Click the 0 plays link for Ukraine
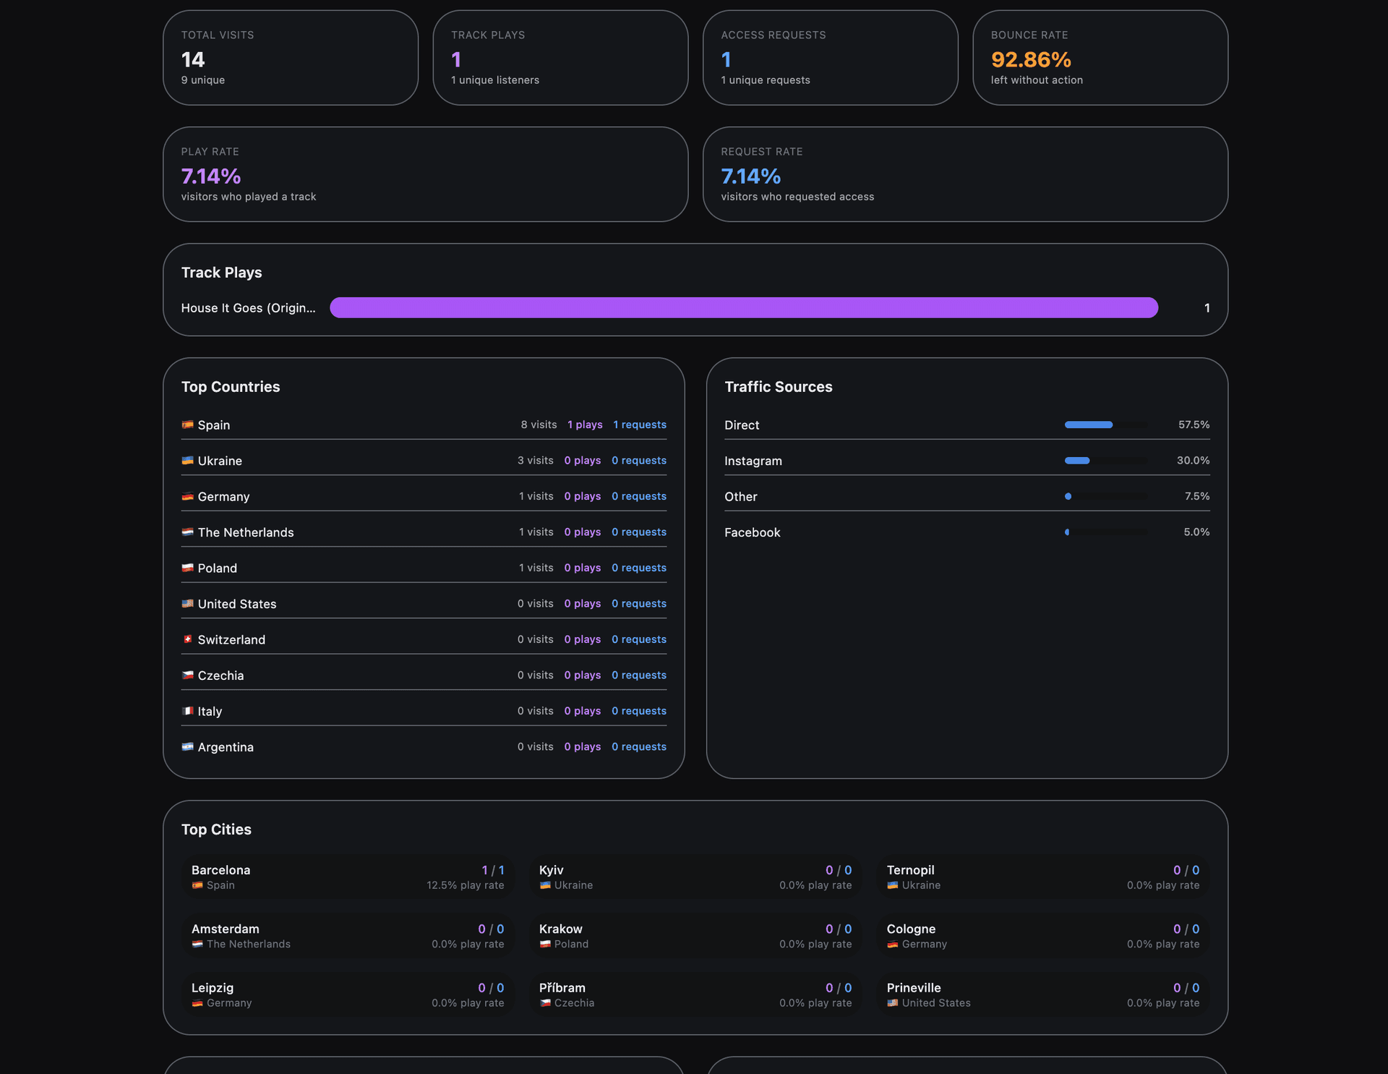 click(583, 461)
